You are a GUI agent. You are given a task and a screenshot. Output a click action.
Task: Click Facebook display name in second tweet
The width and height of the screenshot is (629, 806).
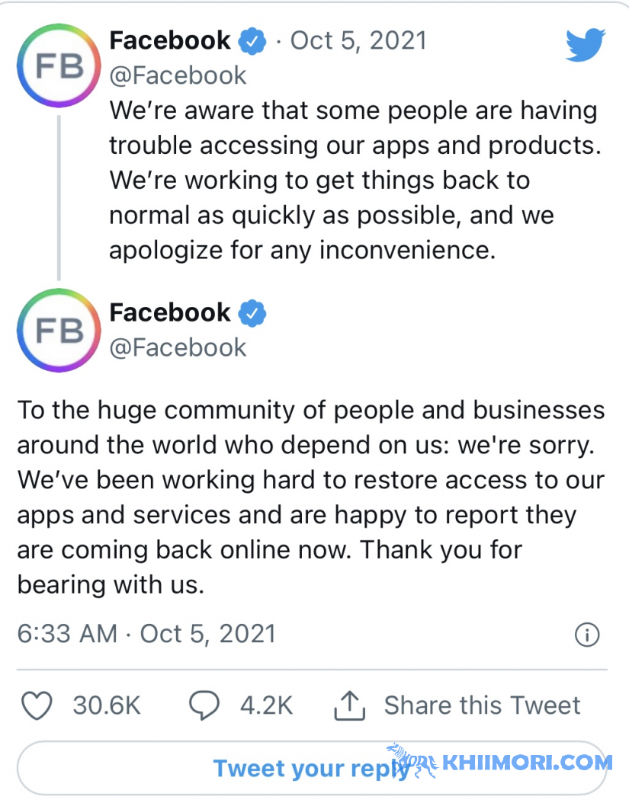coord(170,312)
